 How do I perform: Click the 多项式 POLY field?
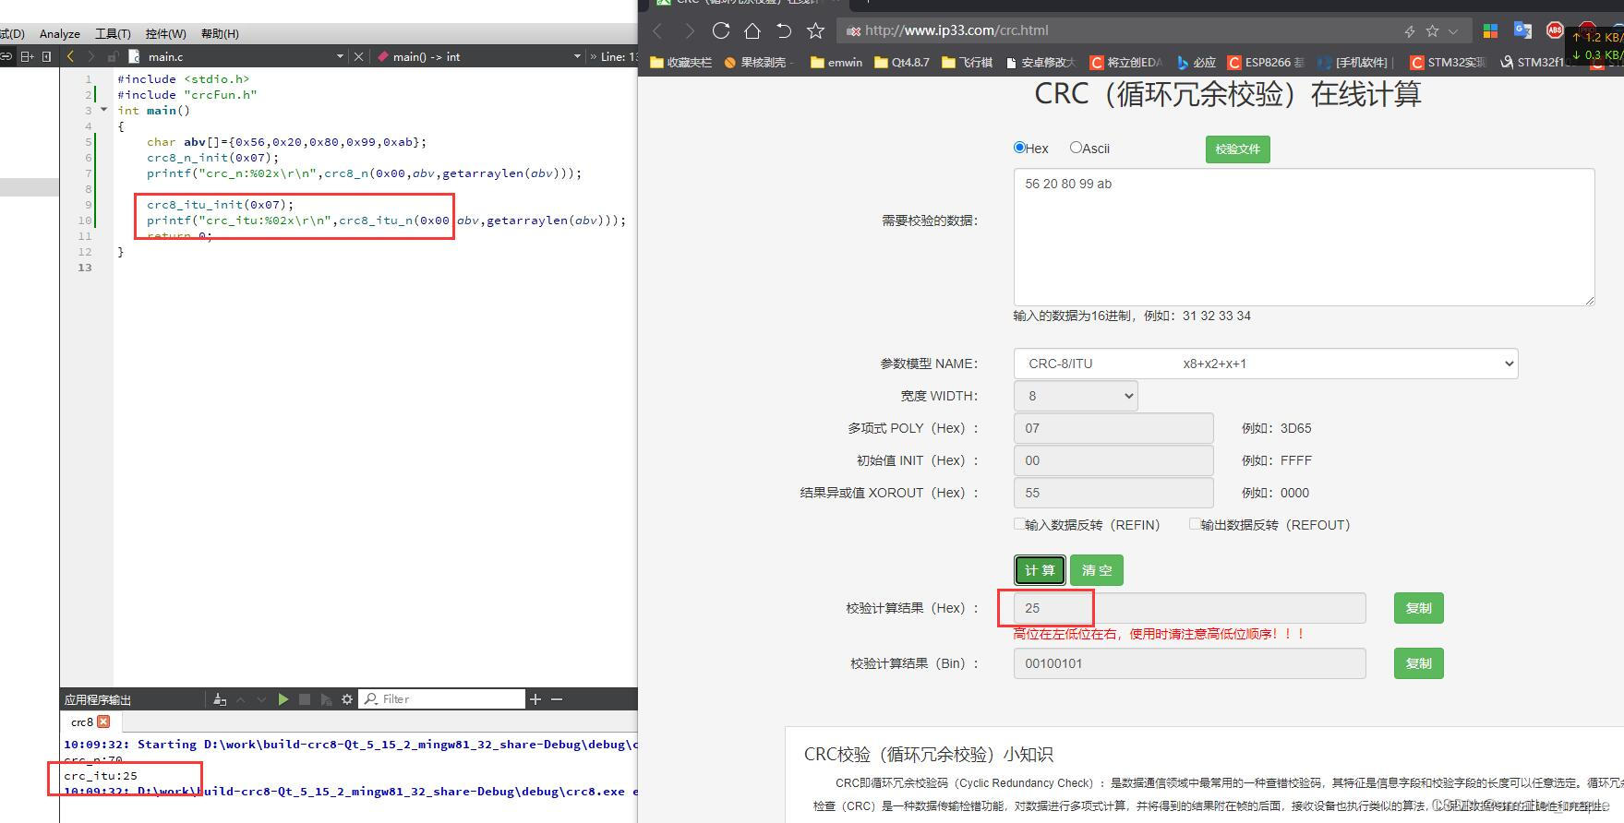[1113, 428]
